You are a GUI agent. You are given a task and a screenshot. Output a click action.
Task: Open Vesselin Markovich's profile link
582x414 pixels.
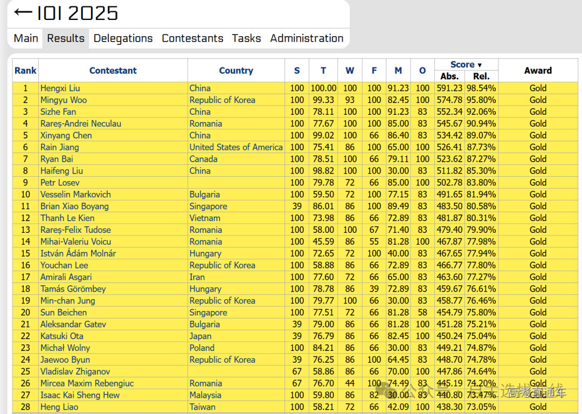75,195
